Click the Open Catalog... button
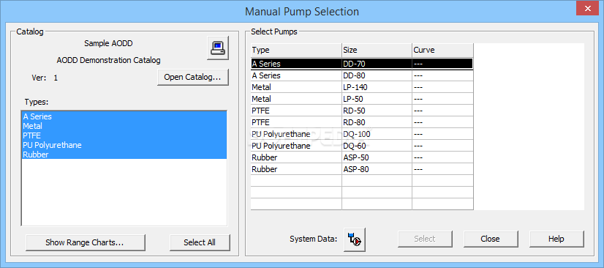 192,77
